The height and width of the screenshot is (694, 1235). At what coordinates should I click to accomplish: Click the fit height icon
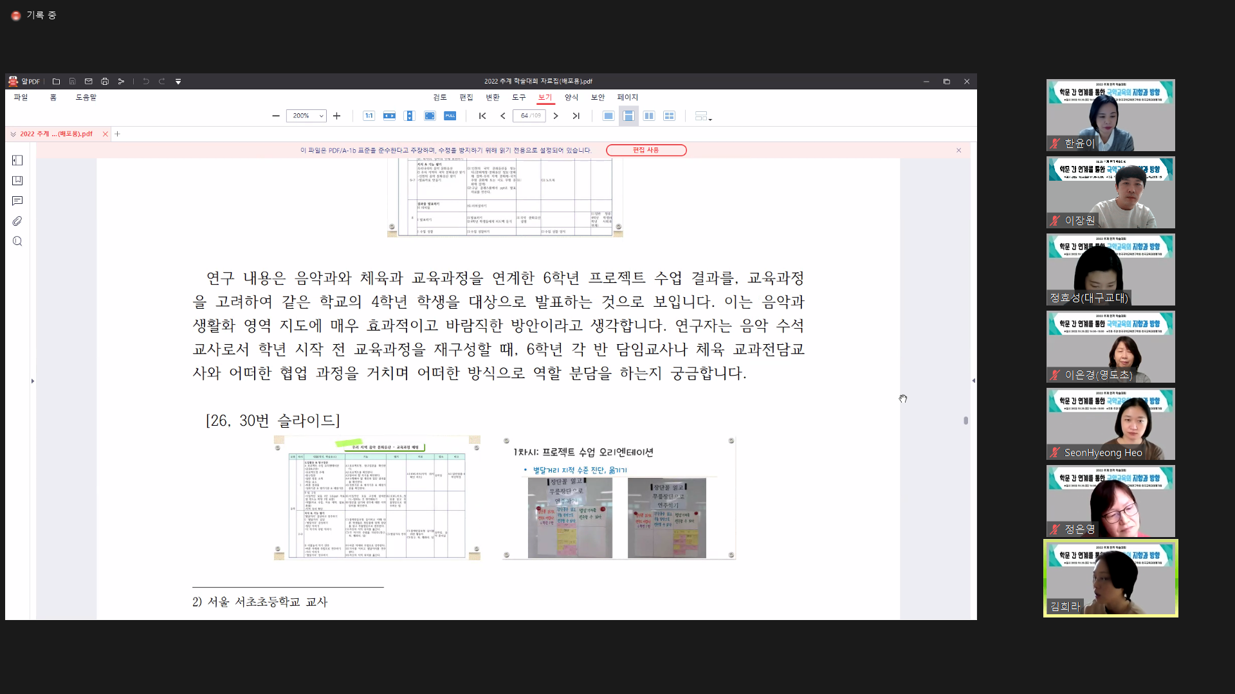coord(409,116)
